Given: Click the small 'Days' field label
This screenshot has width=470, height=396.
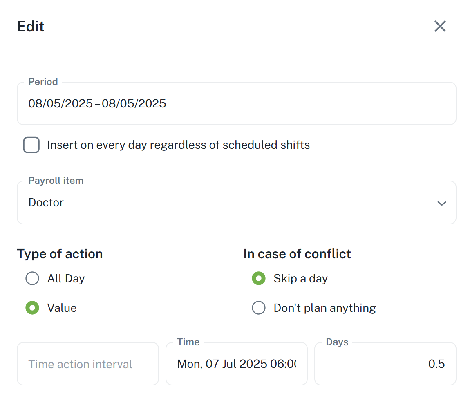Looking at the screenshot, I should click(x=337, y=342).
